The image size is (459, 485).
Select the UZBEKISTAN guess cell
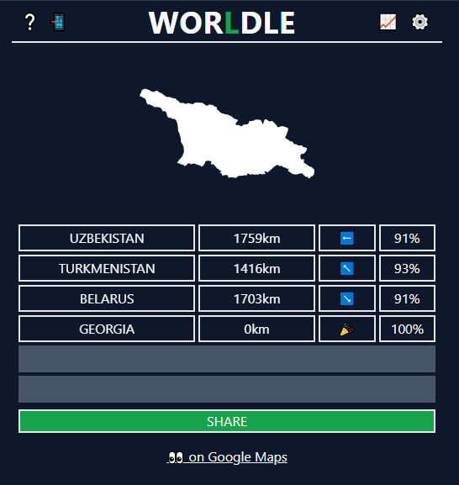tap(107, 238)
